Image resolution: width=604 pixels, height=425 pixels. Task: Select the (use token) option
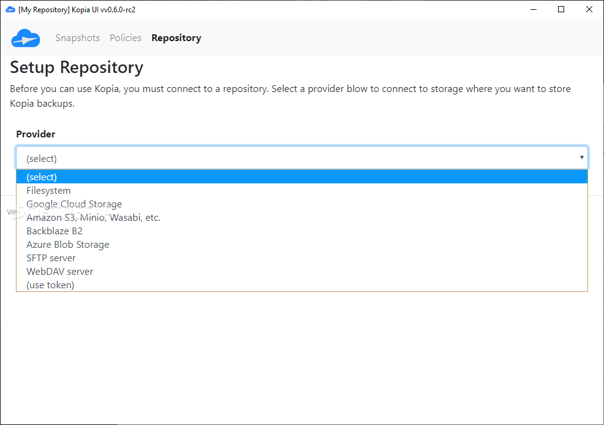click(x=302, y=285)
